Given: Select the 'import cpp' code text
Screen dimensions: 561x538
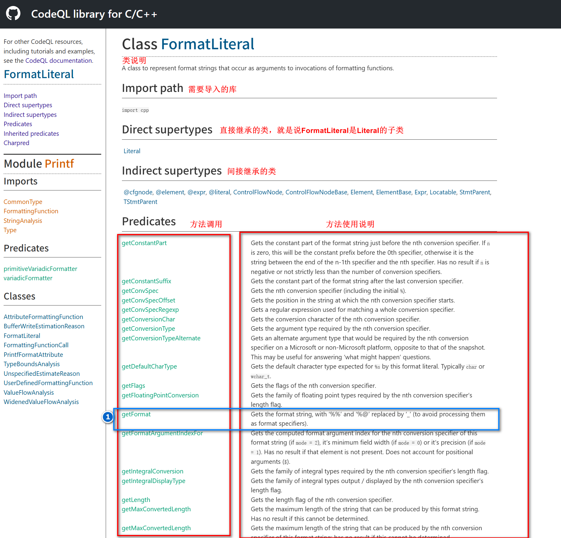Looking at the screenshot, I should click(135, 110).
